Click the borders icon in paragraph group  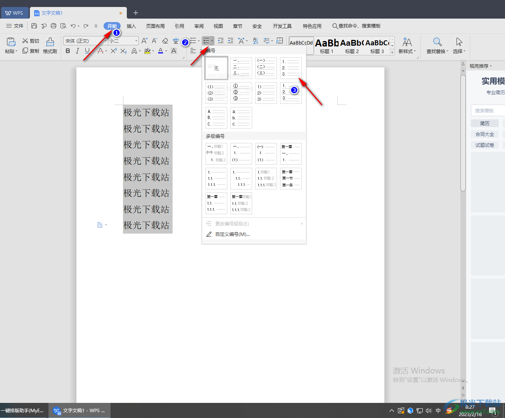tap(280, 41)
